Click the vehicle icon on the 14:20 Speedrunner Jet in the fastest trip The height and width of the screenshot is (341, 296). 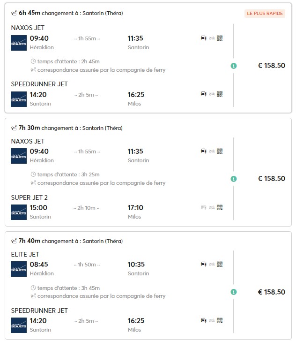[x=204, y=94]
